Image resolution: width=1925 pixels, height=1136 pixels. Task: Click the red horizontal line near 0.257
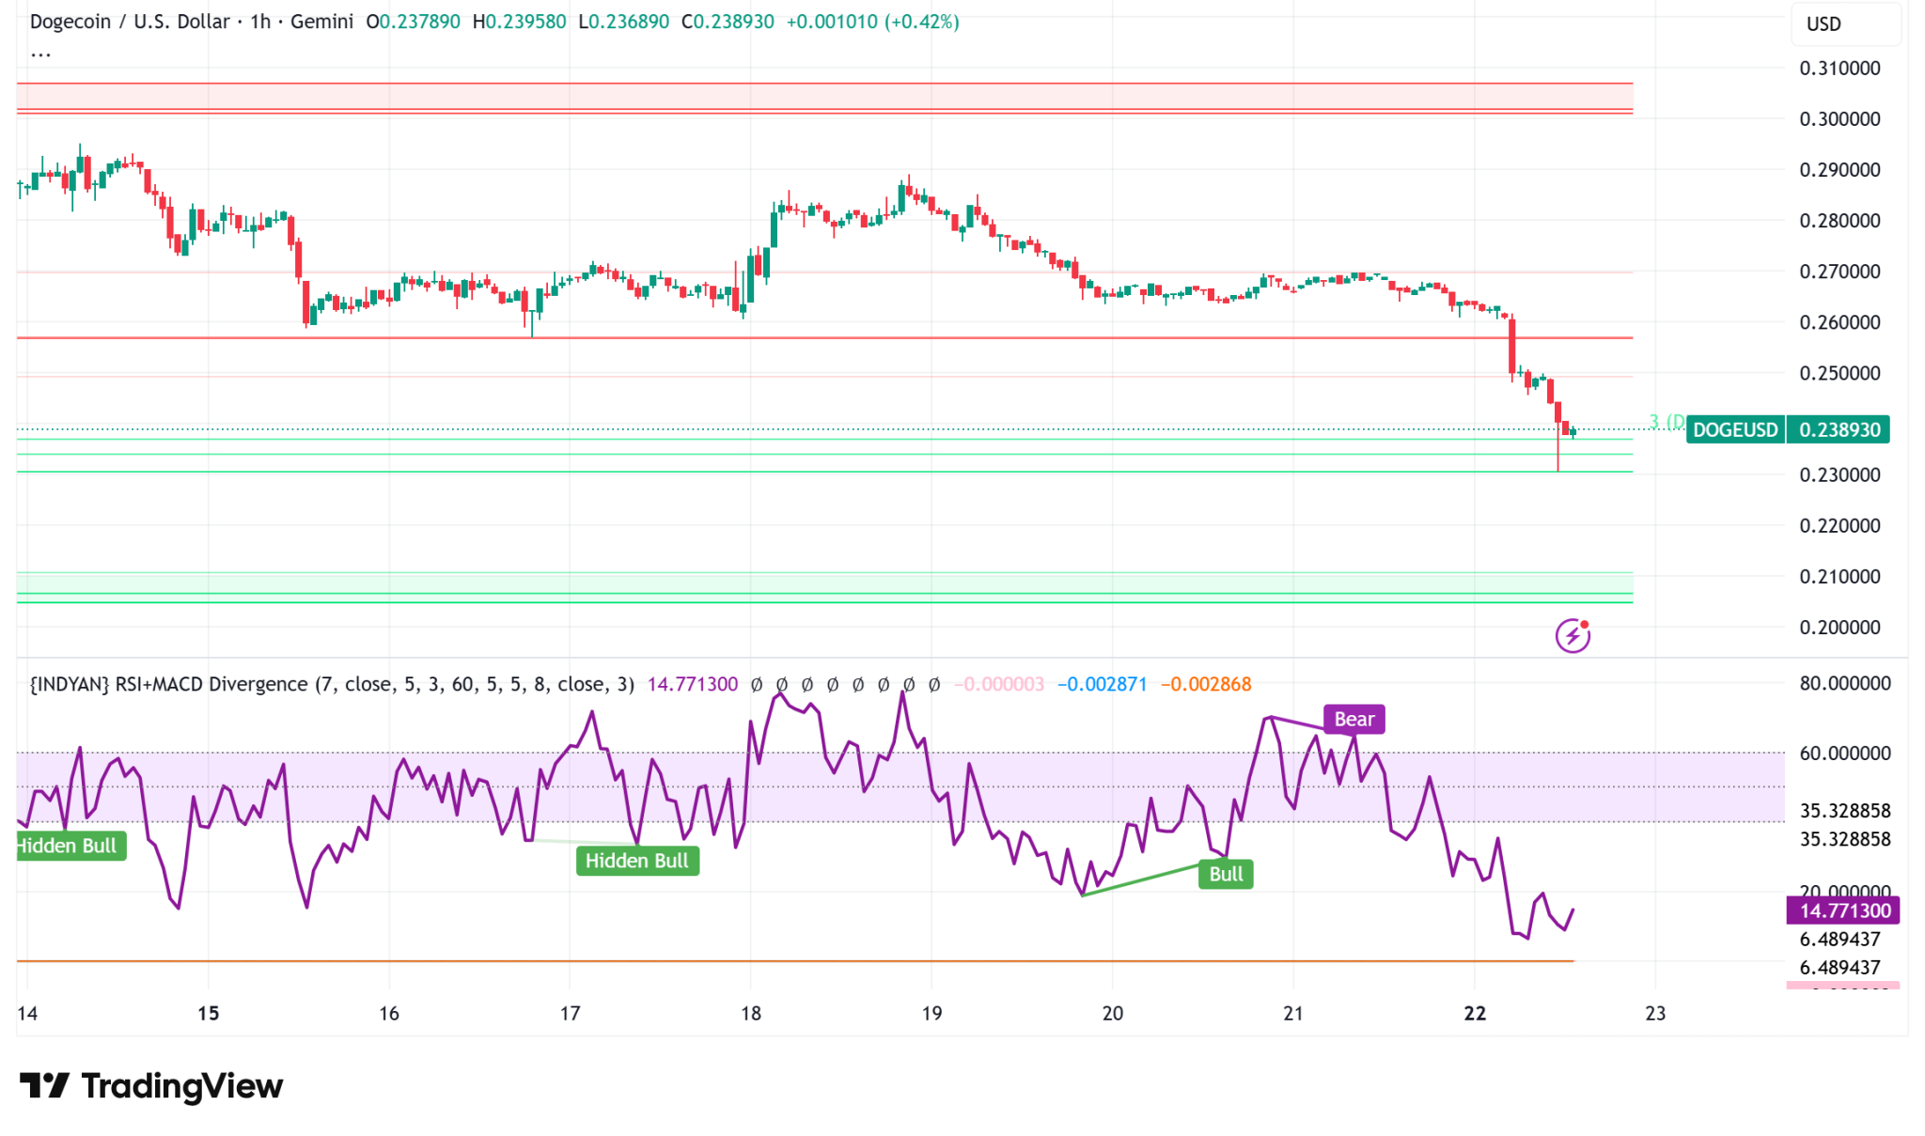click(x=752, y=337)
